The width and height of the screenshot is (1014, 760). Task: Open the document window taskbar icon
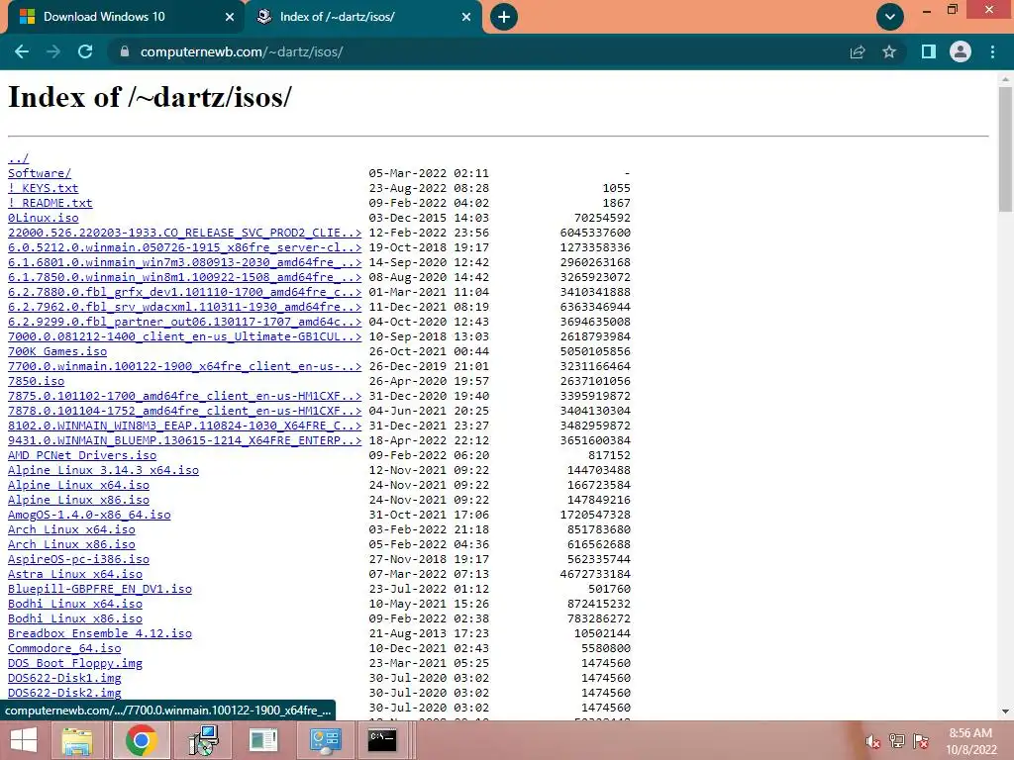click(x=263, y=740)
